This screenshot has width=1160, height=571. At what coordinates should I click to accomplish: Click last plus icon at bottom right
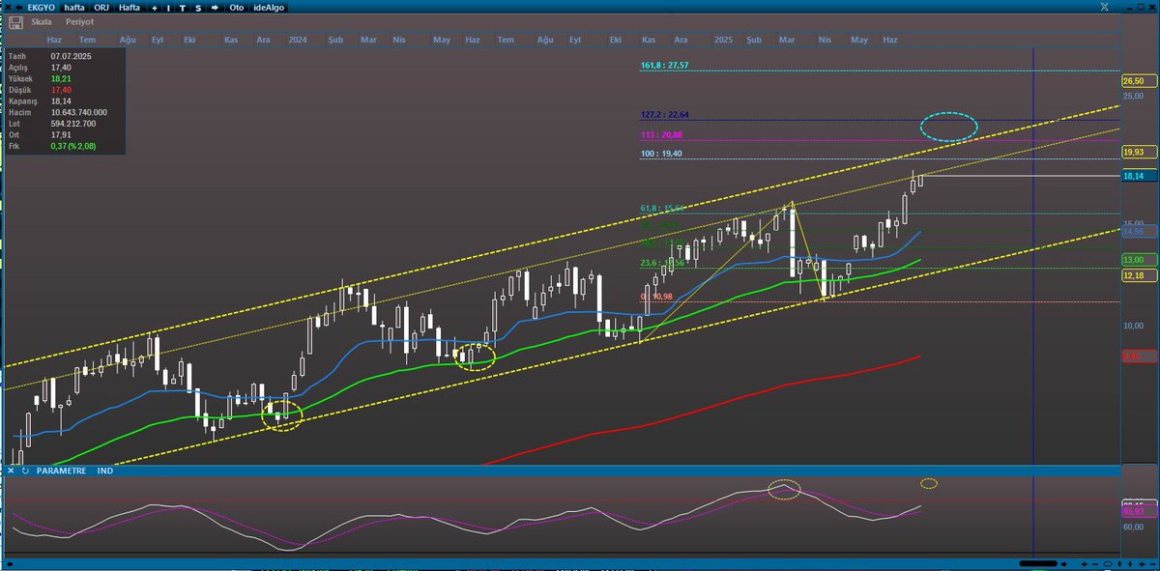tap(1142, 564)
